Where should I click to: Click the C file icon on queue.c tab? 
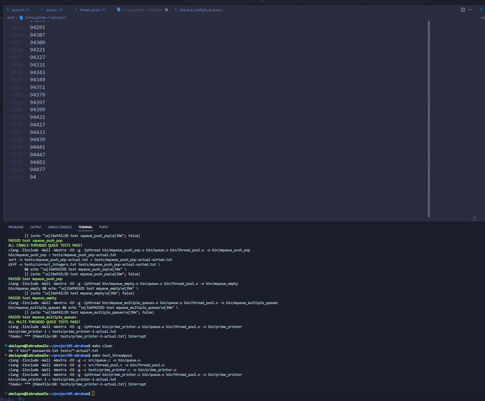click(42, 10)
